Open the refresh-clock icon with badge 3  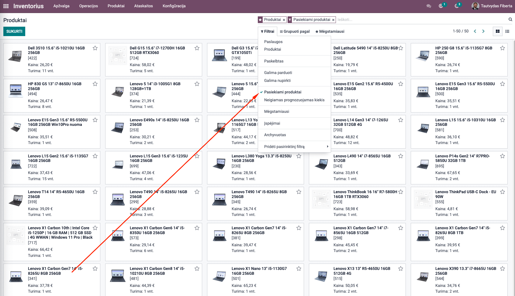tap(457, 6)
